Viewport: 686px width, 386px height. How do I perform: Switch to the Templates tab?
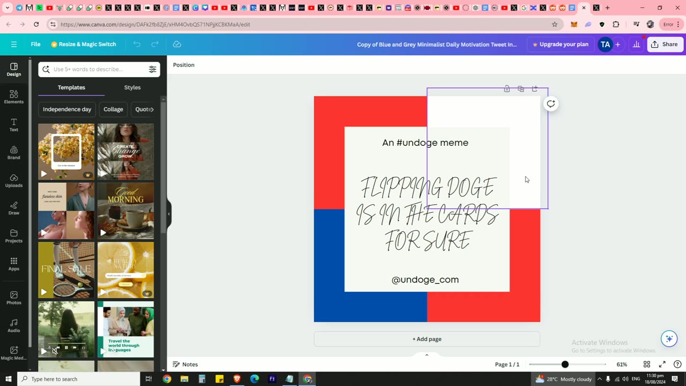click(71, 87)
